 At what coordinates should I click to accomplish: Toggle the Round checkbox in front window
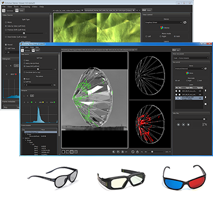tap(25, 79)
